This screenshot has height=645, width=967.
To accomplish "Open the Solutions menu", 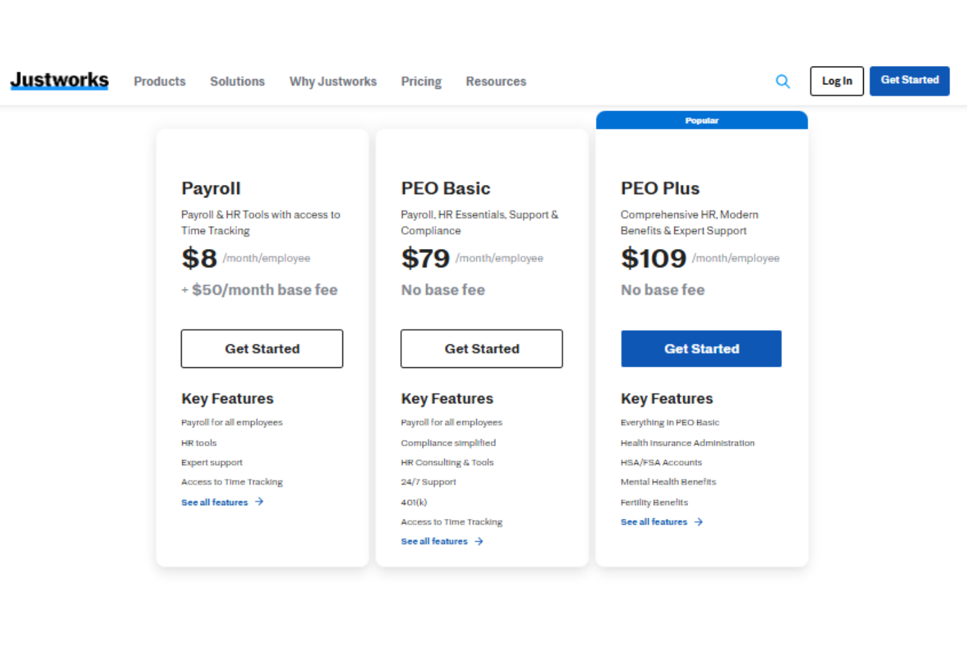I will pyautogui.click(x=237, y=81).
